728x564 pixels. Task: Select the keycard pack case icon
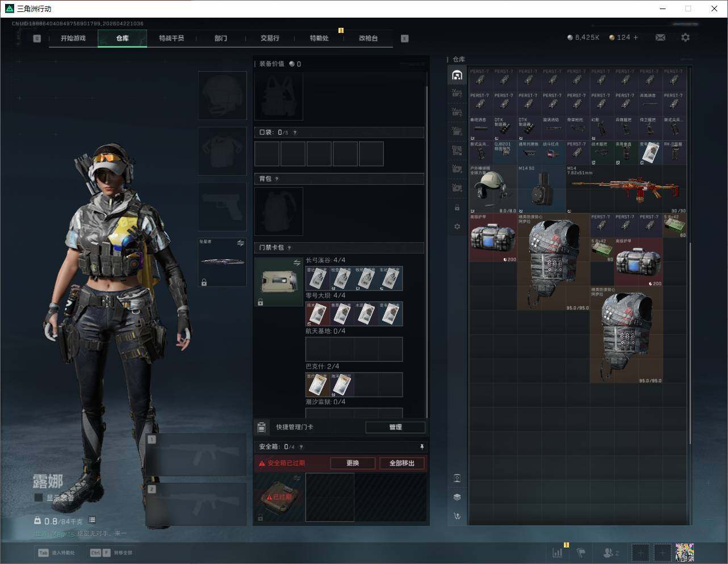[279, 282]
